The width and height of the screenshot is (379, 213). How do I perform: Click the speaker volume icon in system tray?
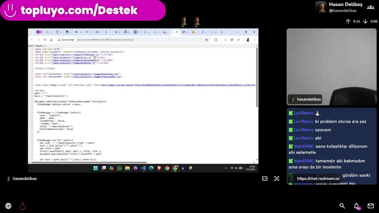click(236, 168)
